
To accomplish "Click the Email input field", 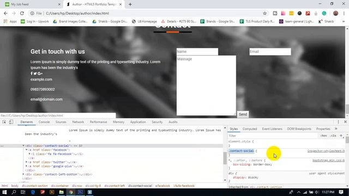I will [x=270, y=52].
